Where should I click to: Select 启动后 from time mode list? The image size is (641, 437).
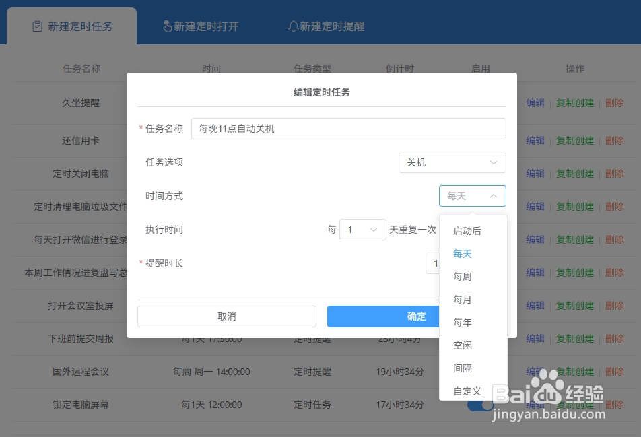(x=473, y=231)
